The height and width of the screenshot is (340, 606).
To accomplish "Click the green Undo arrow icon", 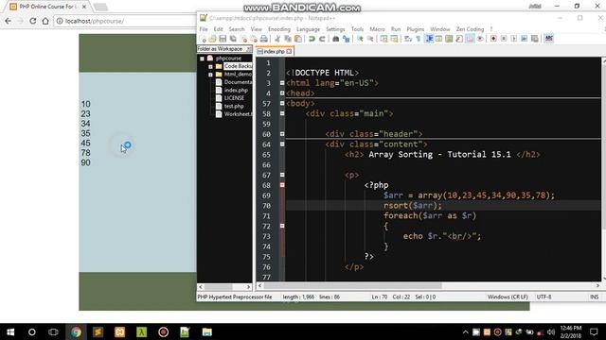I will (x=312, y=39).
